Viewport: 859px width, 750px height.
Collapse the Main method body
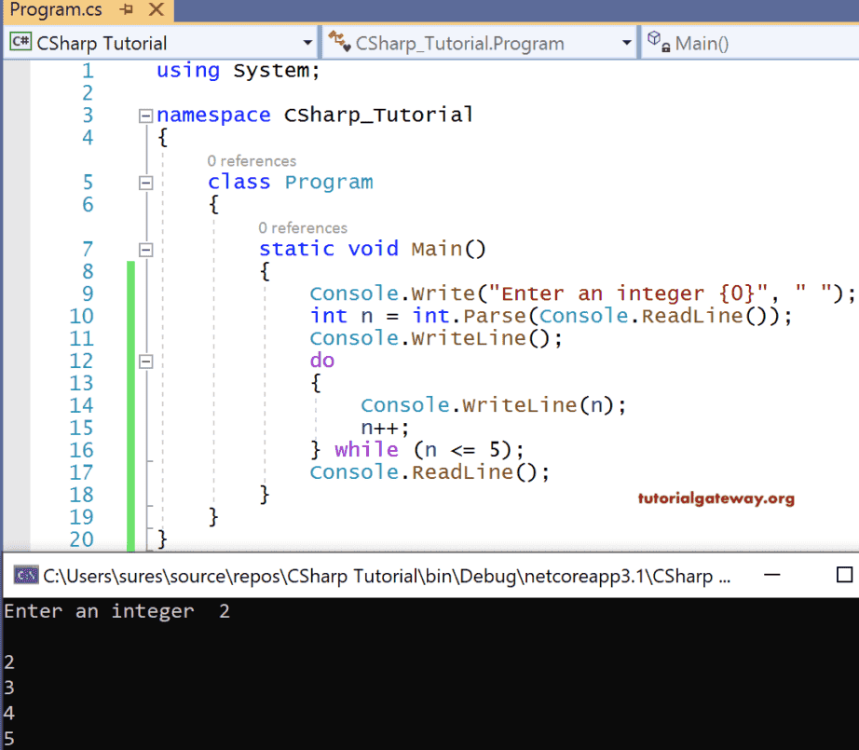(x=144, y=249)
